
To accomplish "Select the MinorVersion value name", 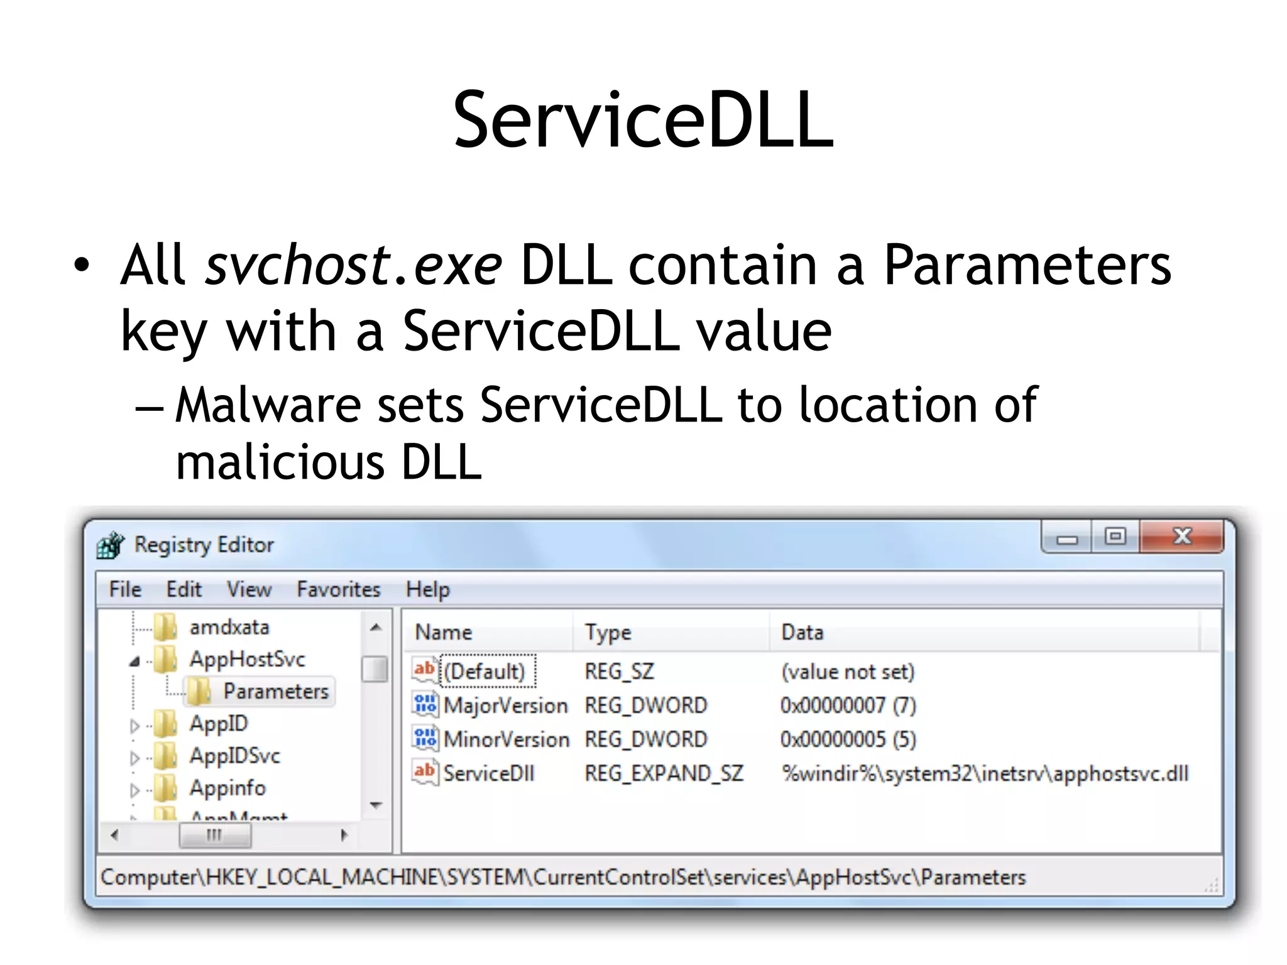I will pos(507,739).
